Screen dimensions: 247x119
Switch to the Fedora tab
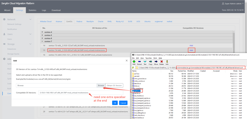[x=79, y=21]
